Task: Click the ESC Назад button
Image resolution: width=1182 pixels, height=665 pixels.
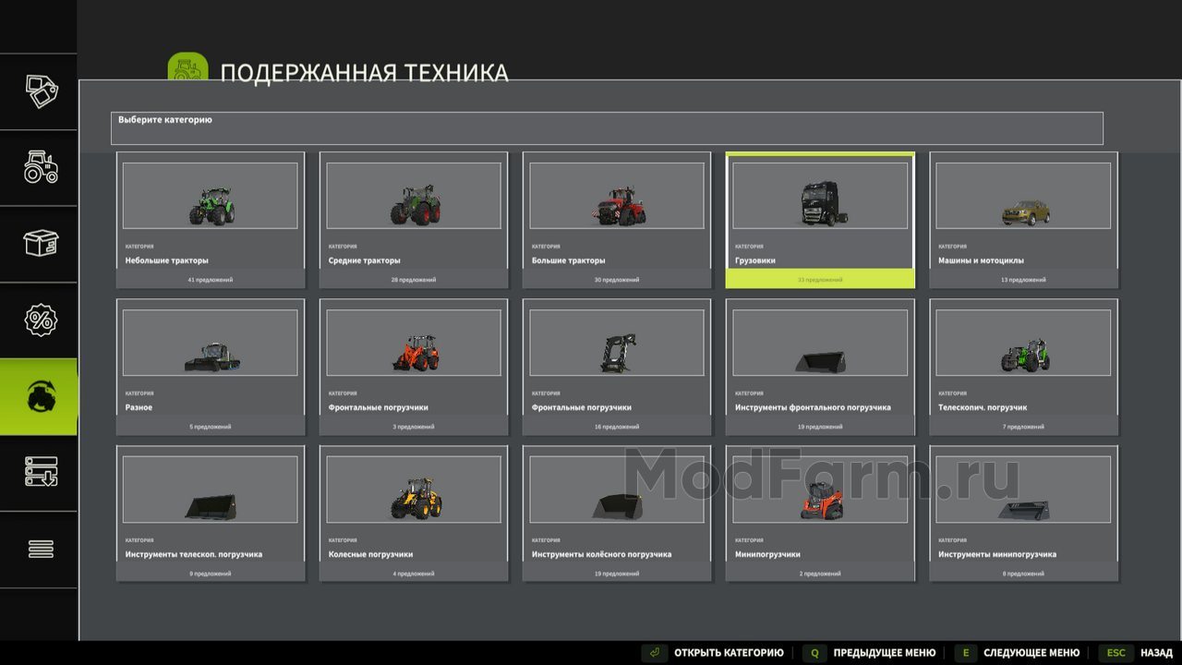Action: tap(1136, 653)
